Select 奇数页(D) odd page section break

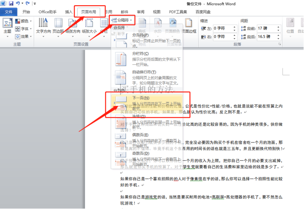pos(147,159)
